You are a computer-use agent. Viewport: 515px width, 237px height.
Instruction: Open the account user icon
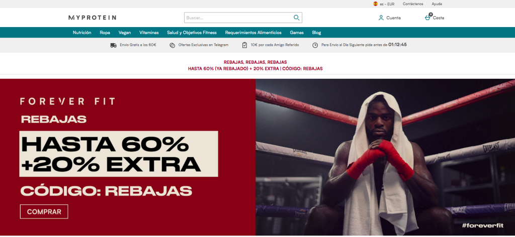click(x=381, y=18)
